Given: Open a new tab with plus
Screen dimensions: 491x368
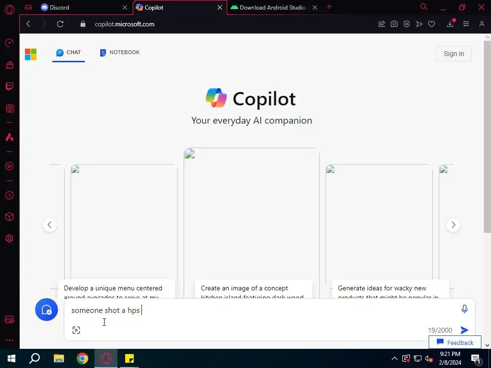Looking at the screenshot, I should click(329, 7).
